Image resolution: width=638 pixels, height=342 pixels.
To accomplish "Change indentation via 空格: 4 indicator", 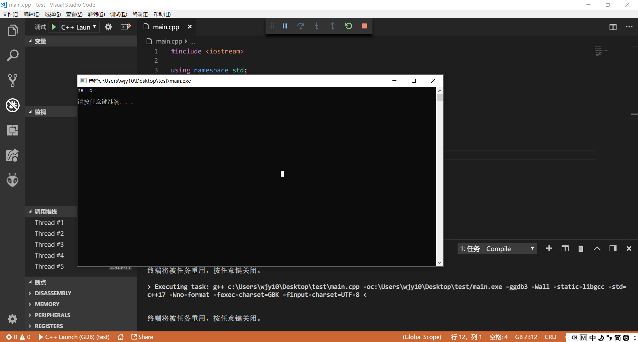I will (x=498, y=337).
